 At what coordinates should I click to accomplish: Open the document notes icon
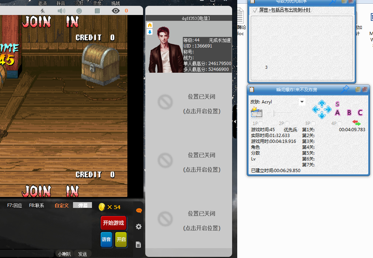point(138,244)
